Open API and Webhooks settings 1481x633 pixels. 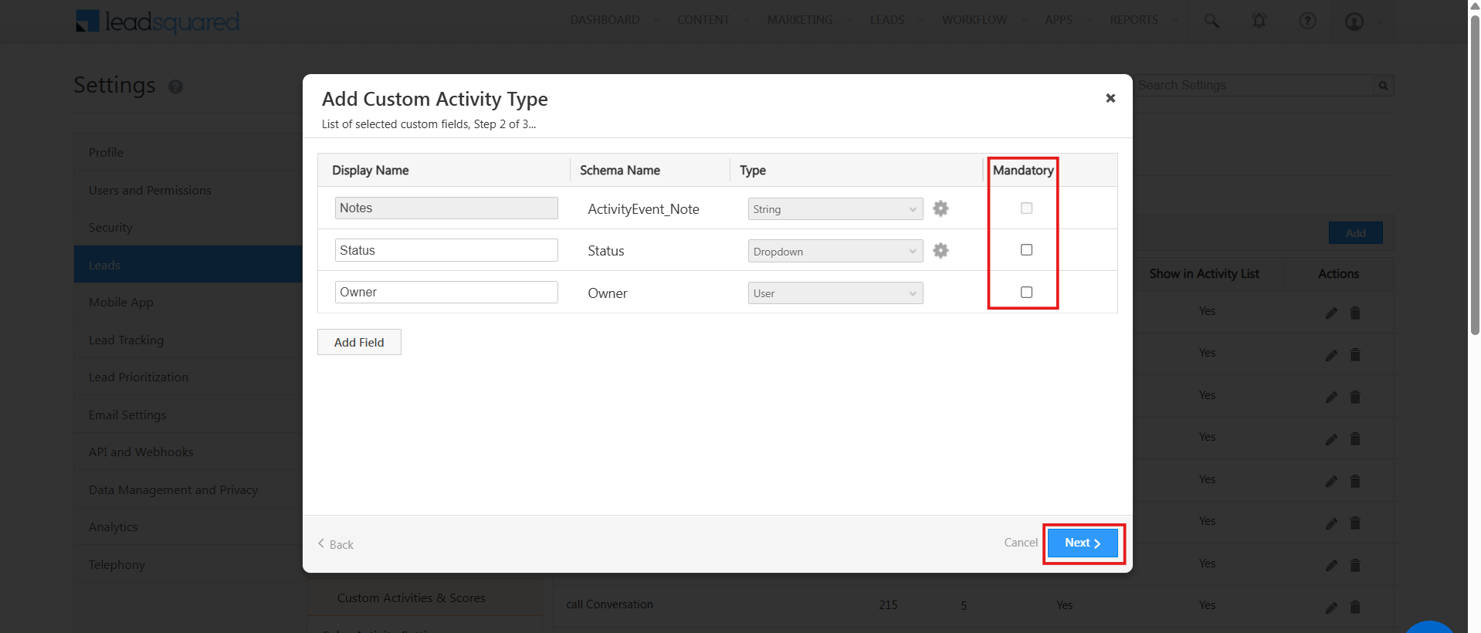188,452
